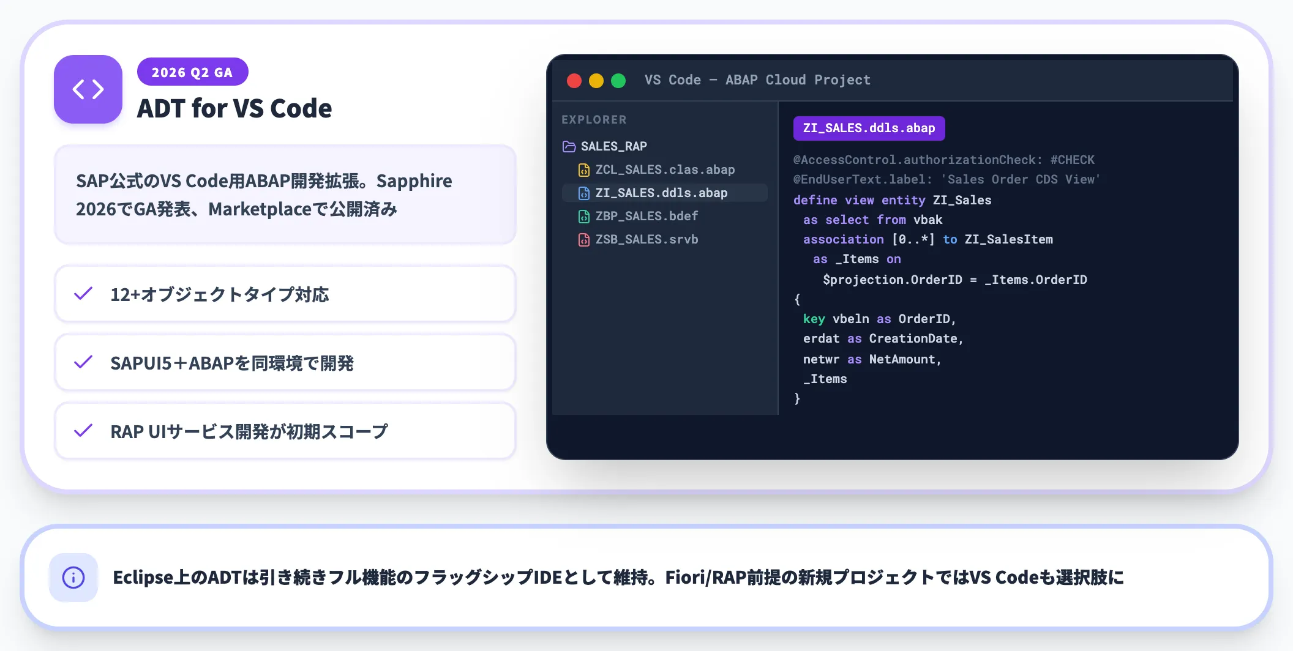
Task: Click the checkmark beside SAPUI5+ABAPを同環境で開発
Action: (x=83, y=362)
